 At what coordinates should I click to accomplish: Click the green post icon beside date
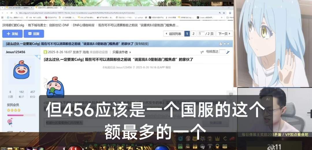(45, 52)
